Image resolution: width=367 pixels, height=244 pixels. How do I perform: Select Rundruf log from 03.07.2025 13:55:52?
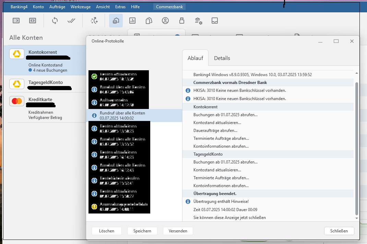[134, 142]
